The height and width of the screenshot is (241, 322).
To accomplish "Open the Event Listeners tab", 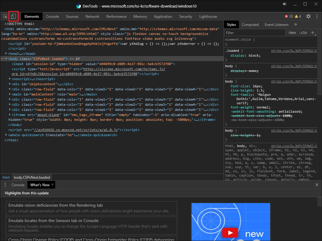I will [x=277, y=25].
